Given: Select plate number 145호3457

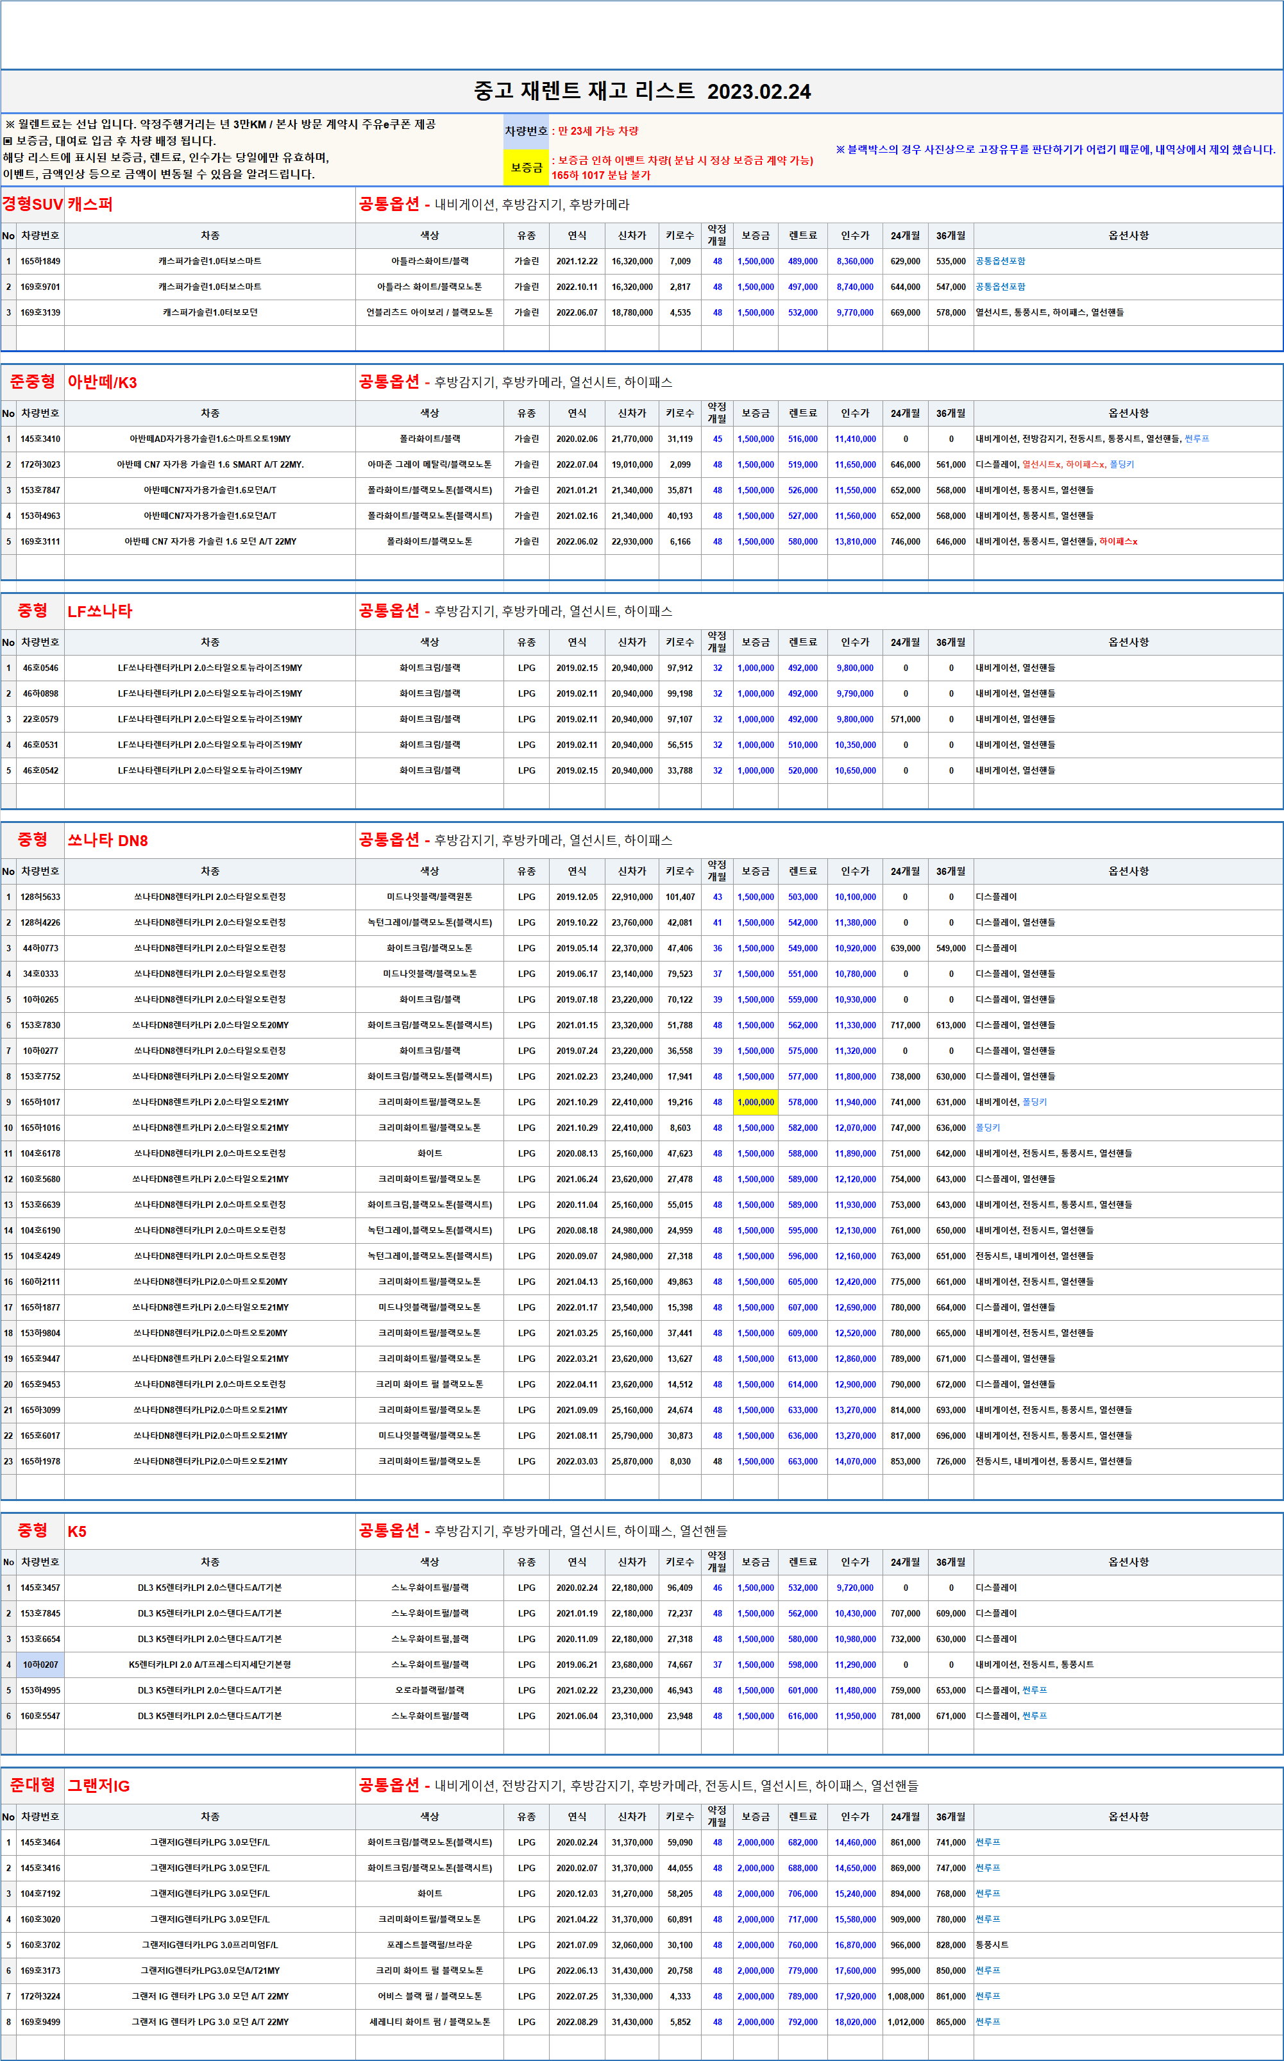Looking at the screenshot, I should [41, 1587].
